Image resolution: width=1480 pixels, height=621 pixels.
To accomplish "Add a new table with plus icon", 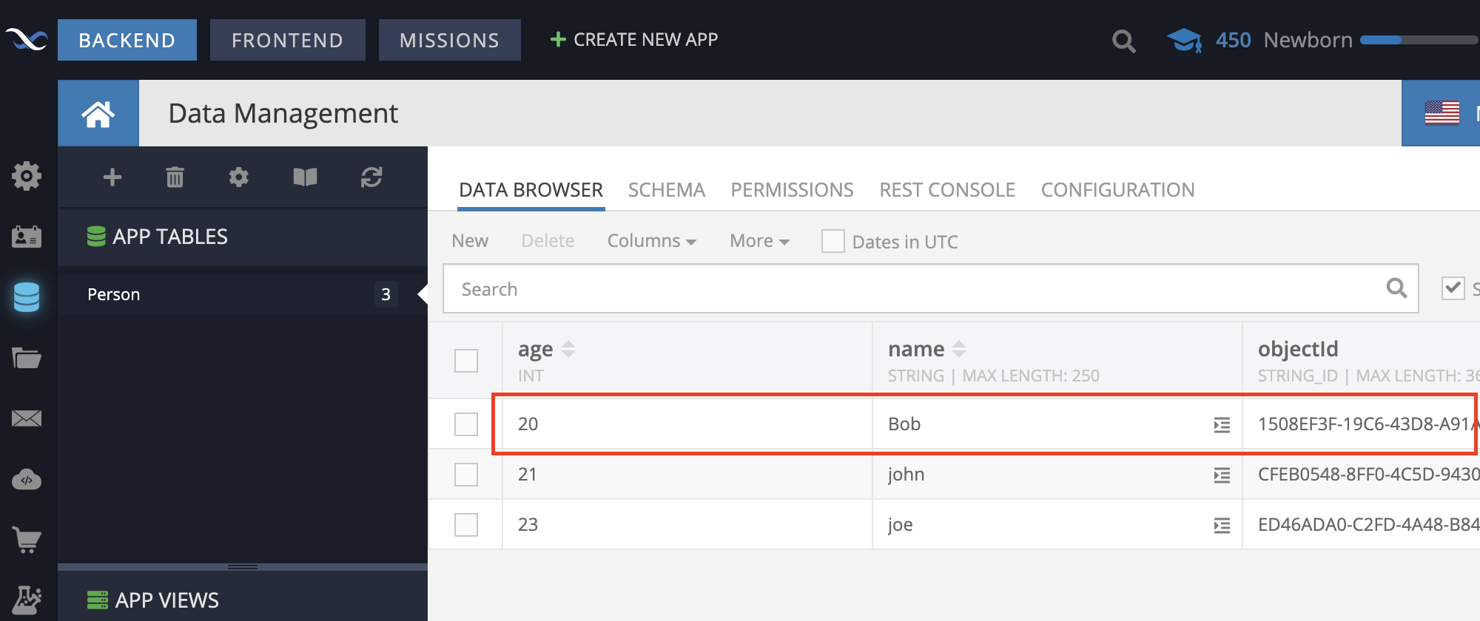I will coord(112,177).
